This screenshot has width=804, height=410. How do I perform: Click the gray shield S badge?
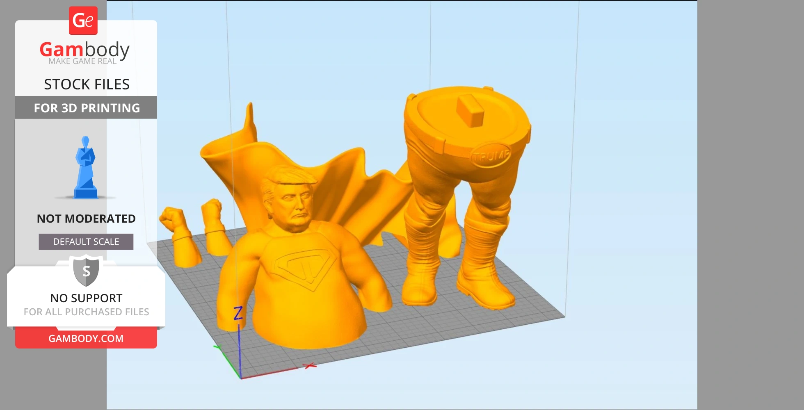(86, 271)
